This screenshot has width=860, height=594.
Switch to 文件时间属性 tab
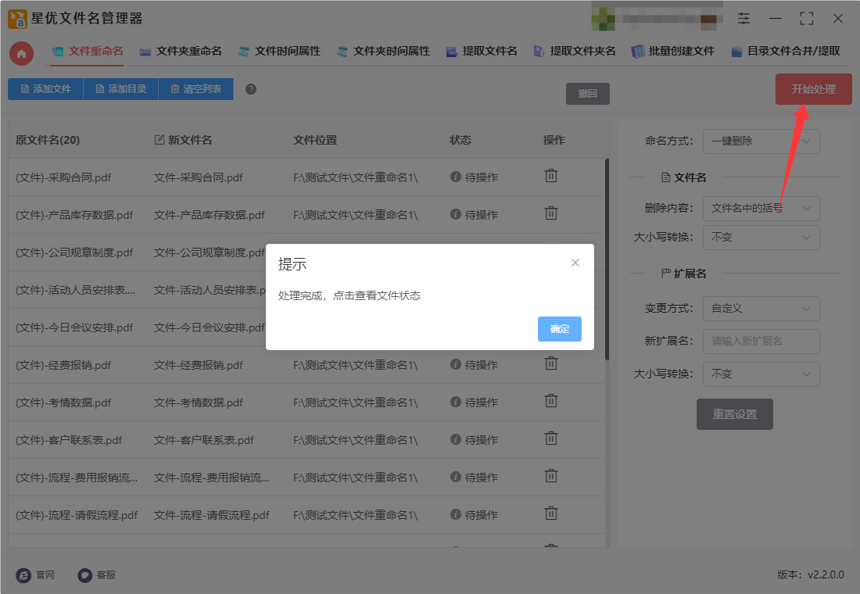pos(279,52)
